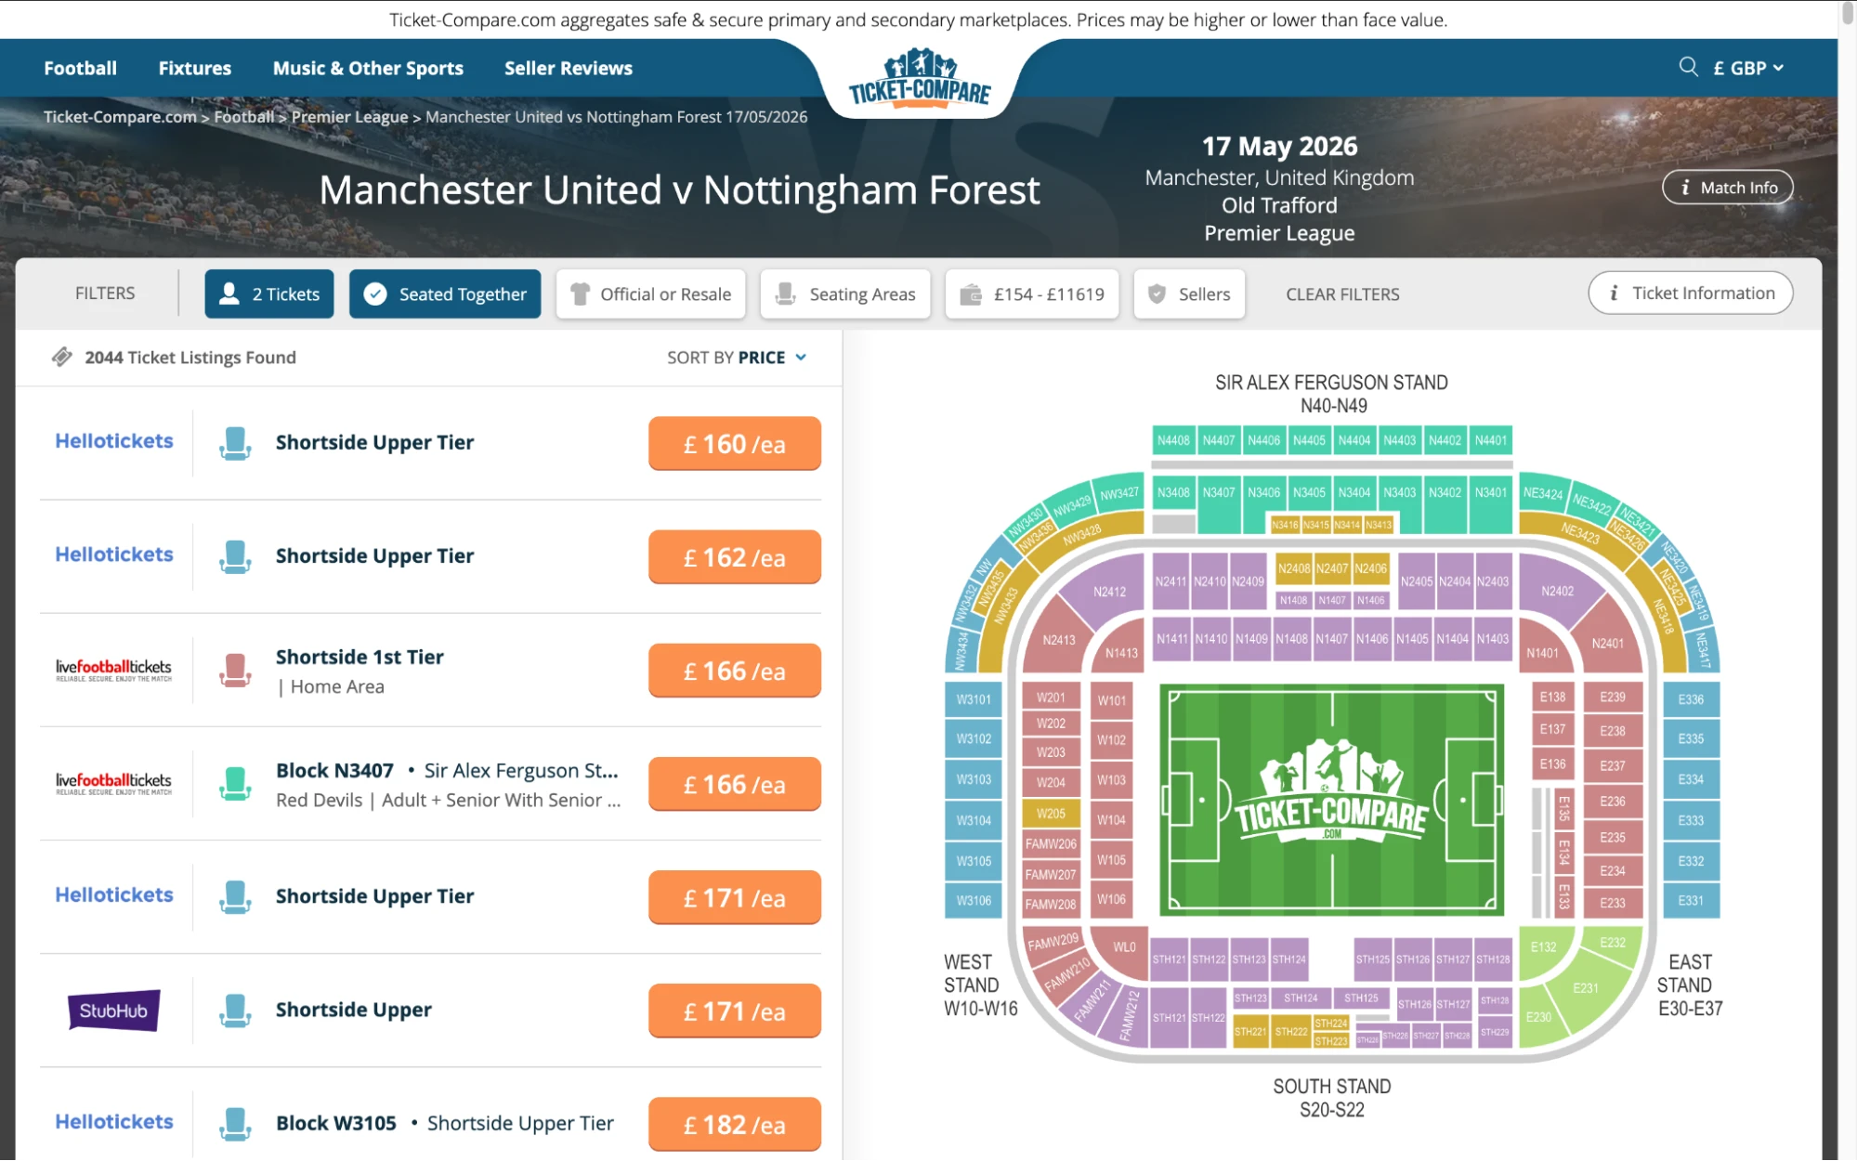Viewport: 1857px width, 1161px height.
Task: Disable the Seated Together filter
Action: (x=444, y=294)
